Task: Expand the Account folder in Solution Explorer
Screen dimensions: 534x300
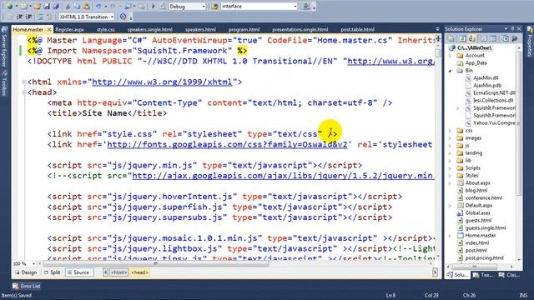Action: tap(451, 56)
